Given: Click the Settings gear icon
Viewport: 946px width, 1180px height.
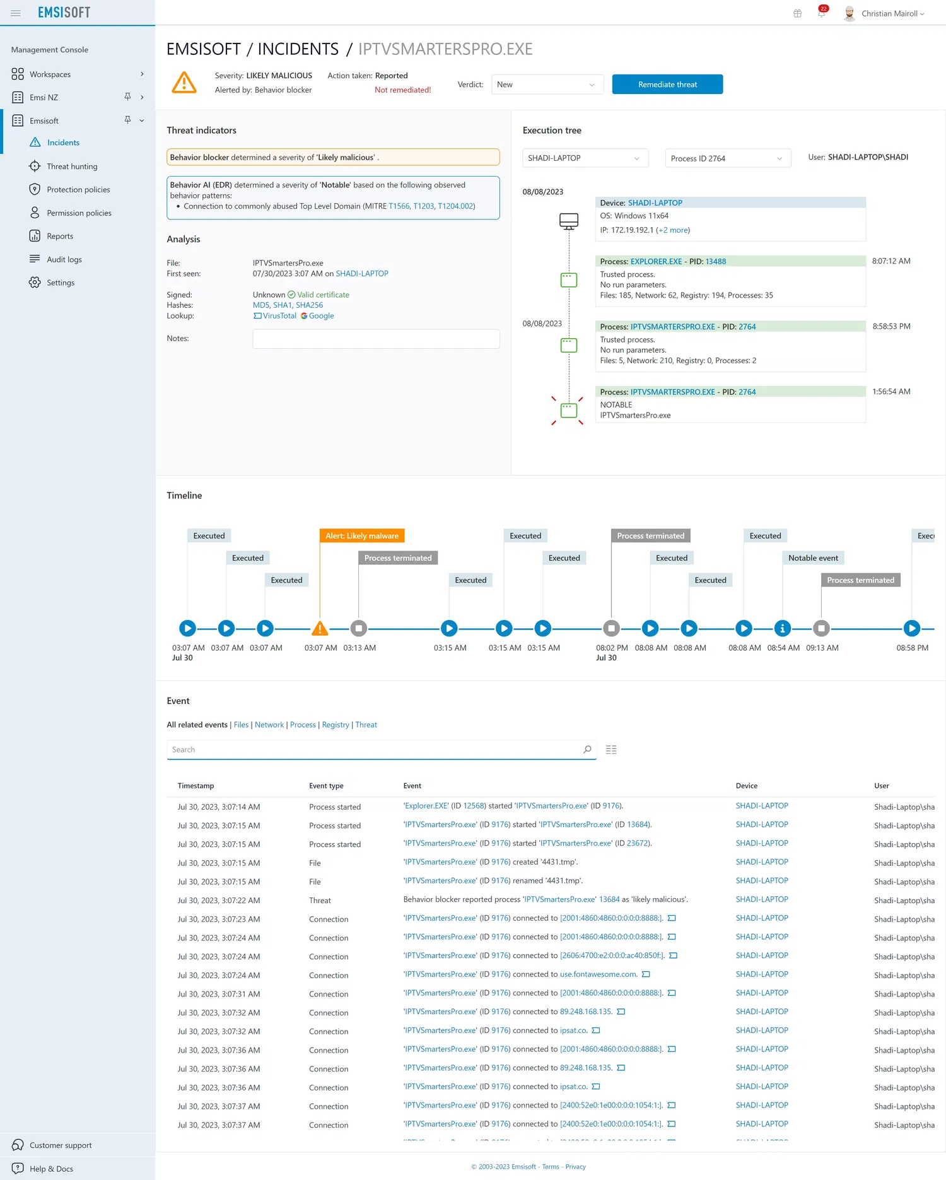Looking at the screenshot, I should (x=35, y=283).
